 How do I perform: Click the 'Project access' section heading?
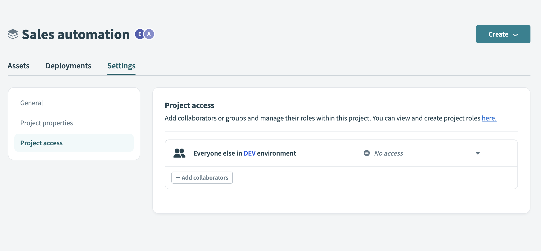tap(189, 105)
